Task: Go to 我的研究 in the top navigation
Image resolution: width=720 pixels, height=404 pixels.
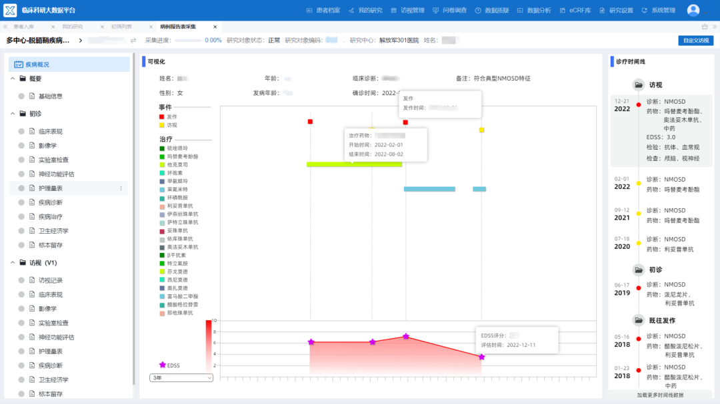Action: (x=365, y=10)
